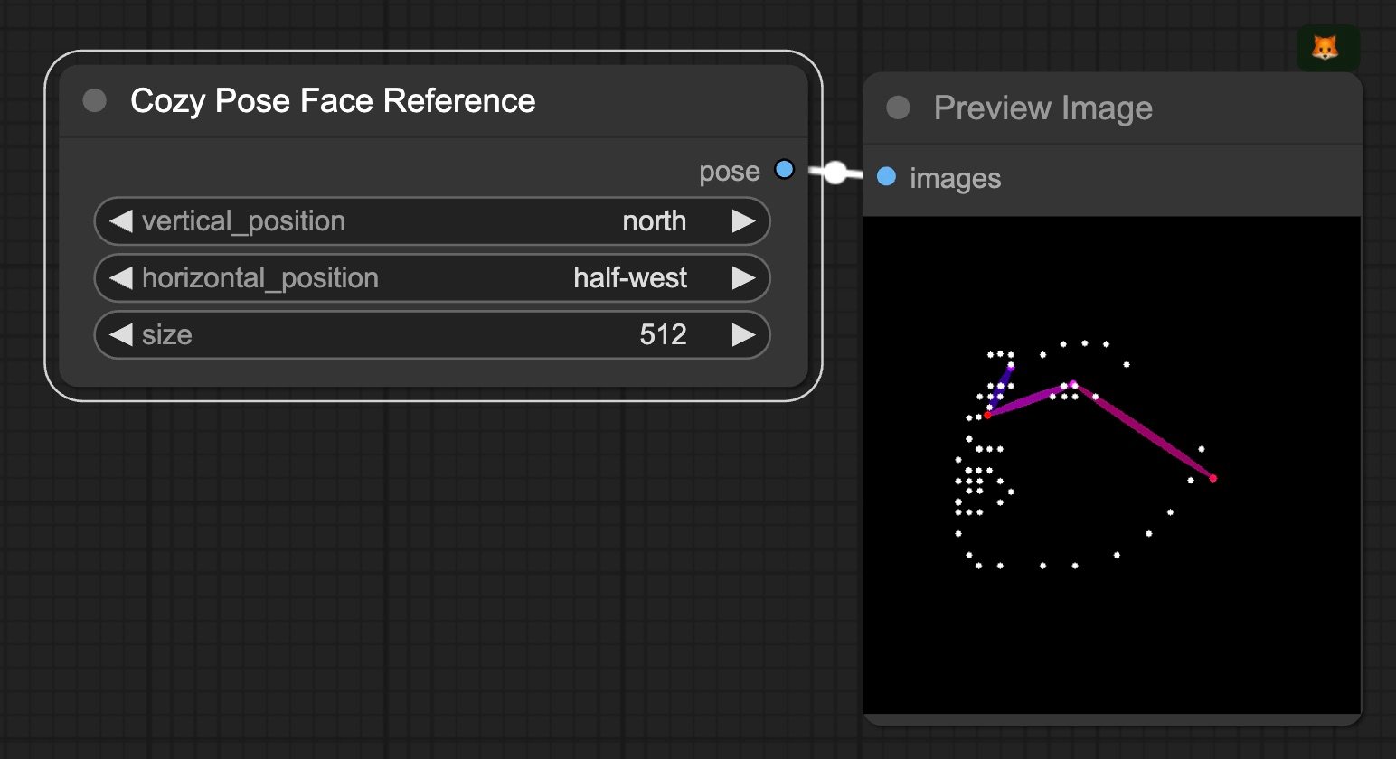
Task: Advance vertical_position with right arrow
Action: pyautogui.click(x=743, y=221)
